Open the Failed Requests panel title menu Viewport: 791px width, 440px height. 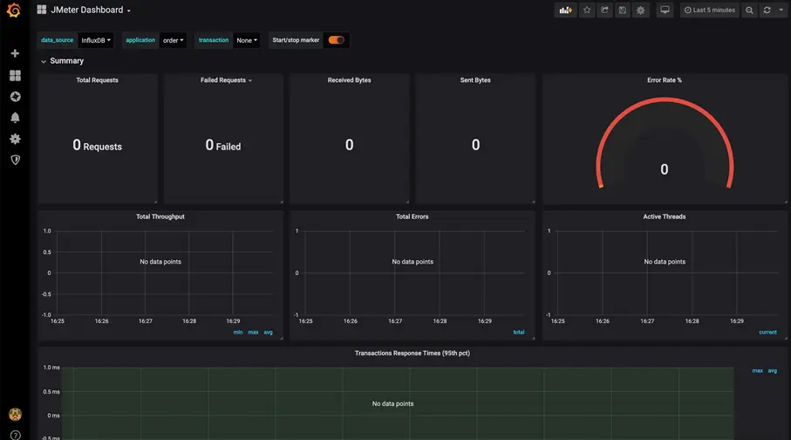226,79
